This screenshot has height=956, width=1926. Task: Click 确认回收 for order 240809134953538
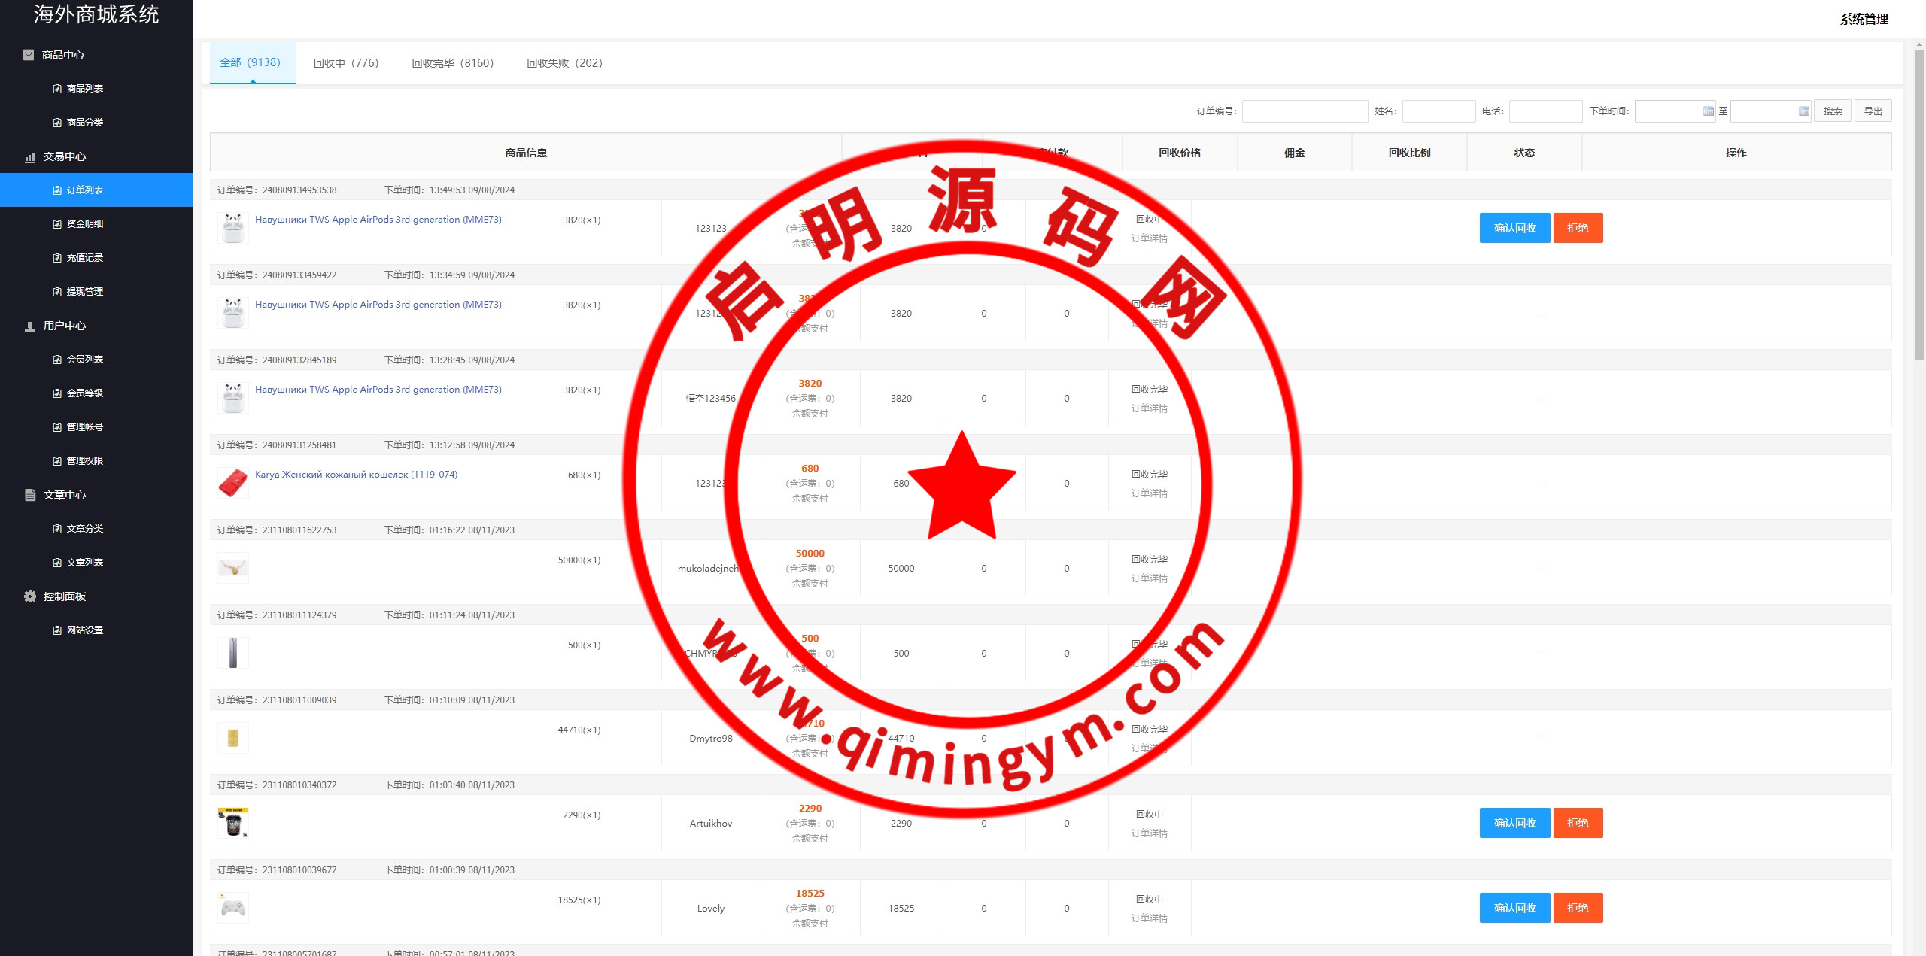click(1514, 228)
